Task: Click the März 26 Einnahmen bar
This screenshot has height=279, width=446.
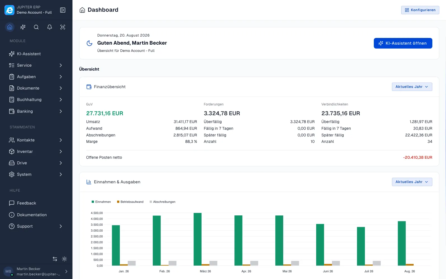Action: pyautogui.click(x=198, y=239)
